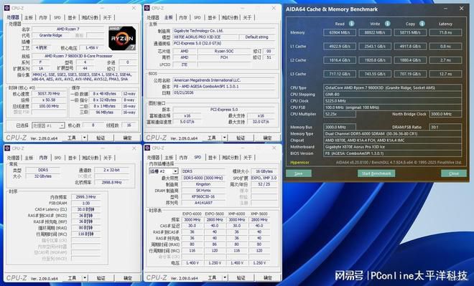Viewport: 474px width, 286px height.
Task: Select 关于 tab in the memory timings window
Action: coord(107,158)
